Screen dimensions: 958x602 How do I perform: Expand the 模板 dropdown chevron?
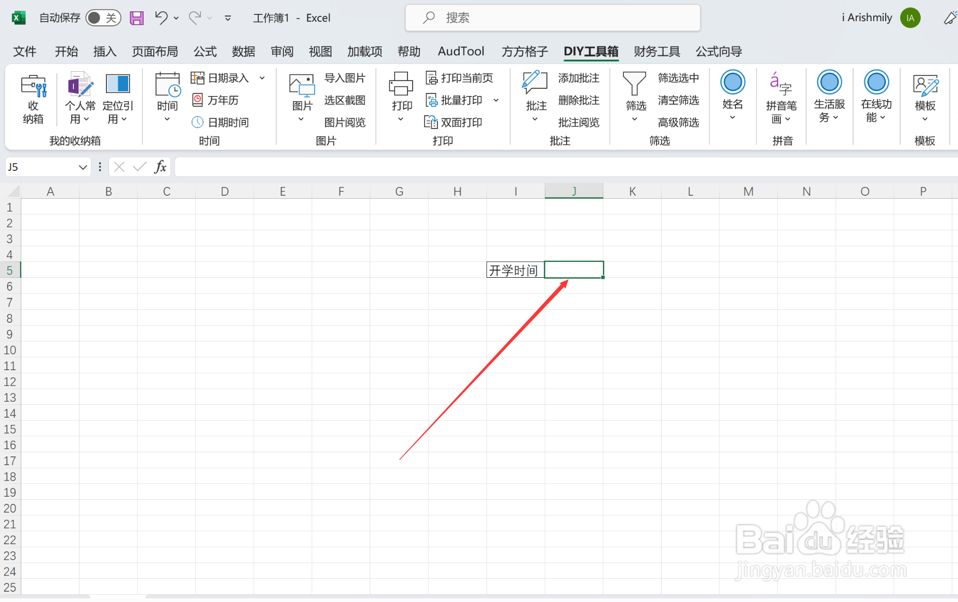(x=925, y=120)
